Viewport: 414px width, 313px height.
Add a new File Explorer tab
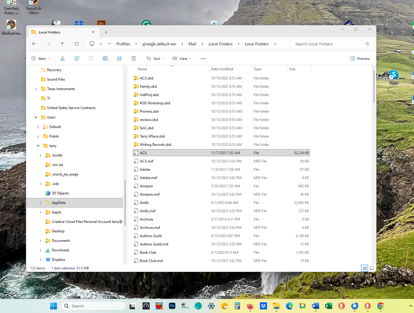(x=106, y=32)
